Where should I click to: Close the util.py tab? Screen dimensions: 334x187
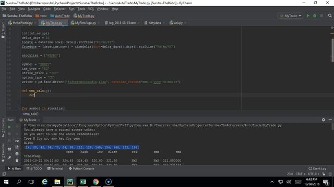(x=185, y=23)
